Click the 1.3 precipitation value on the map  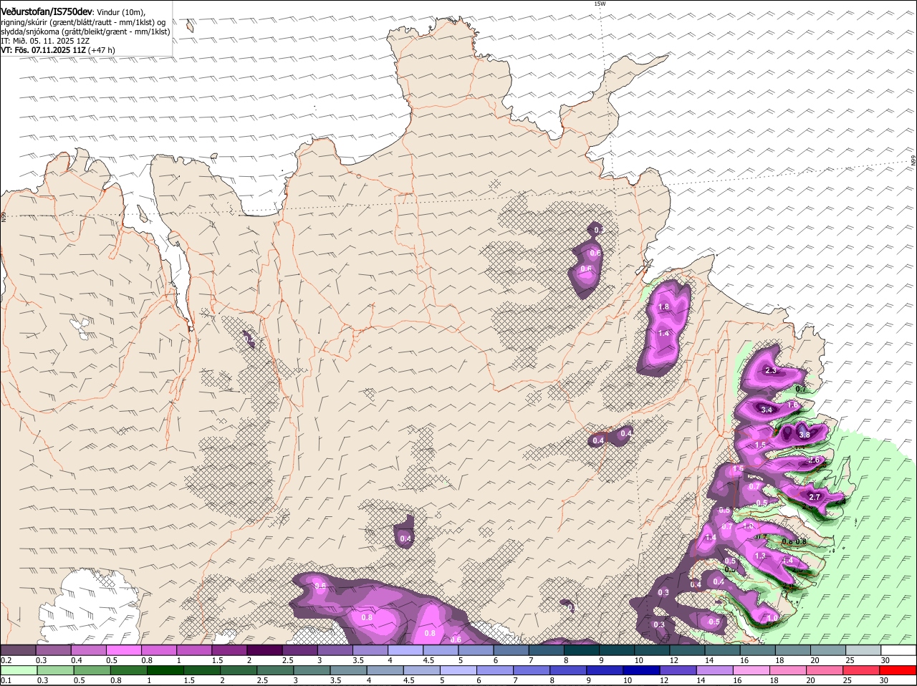pos(760,556)
